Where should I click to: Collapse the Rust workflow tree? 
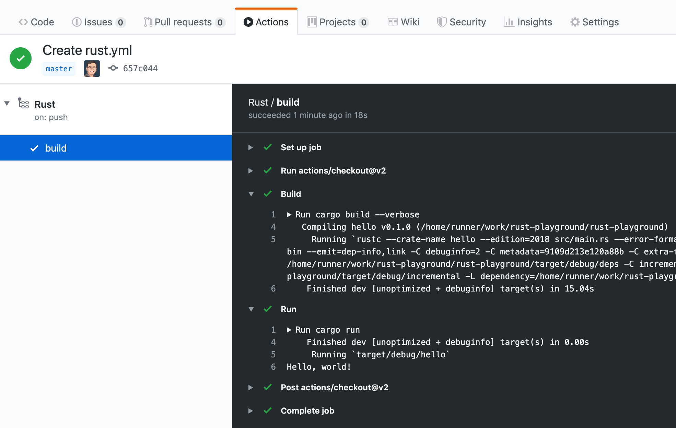click(x=7, y=103)
